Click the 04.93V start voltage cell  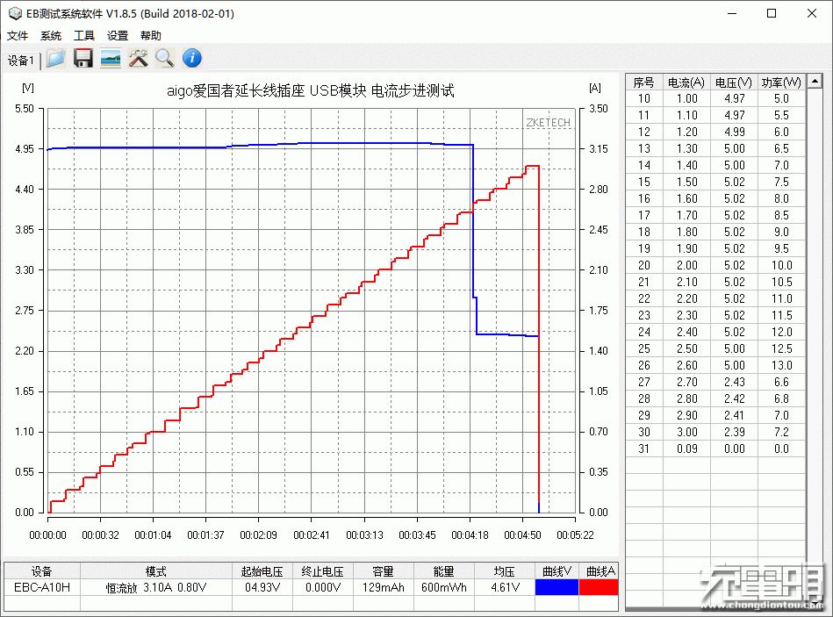coord(262,587)
